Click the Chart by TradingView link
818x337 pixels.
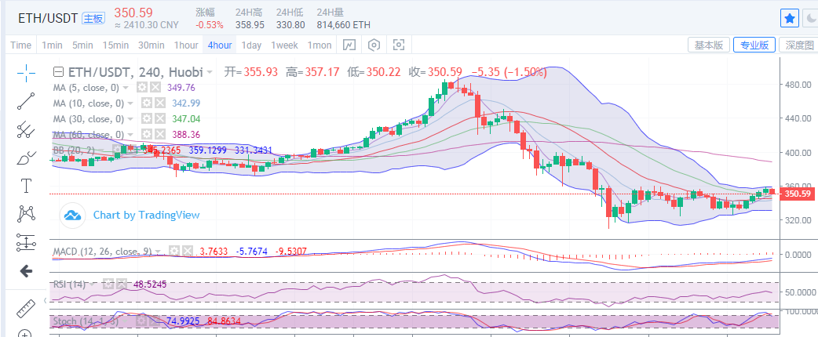point(146,215)
